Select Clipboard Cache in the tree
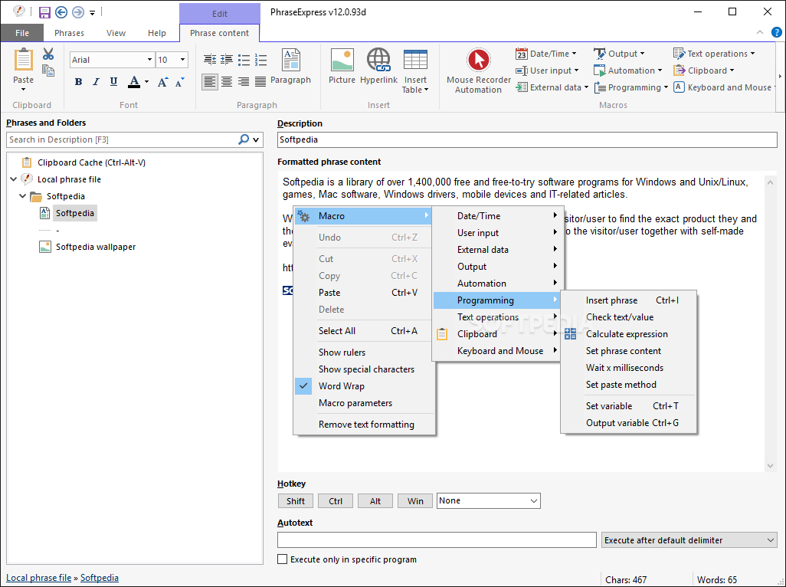This screenshot has height=587, width=786. coord(91,162)
